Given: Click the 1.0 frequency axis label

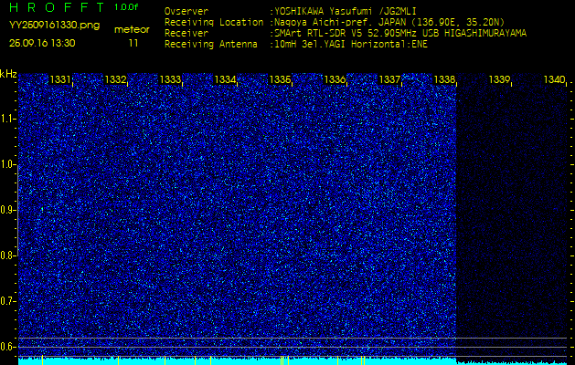Looking at the screenshot, I should coord(7,164).
